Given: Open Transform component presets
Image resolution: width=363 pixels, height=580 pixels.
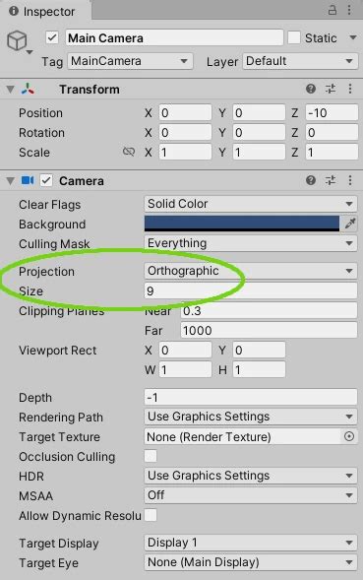Looking at the screenshot, I should click(x=331, y=89).
